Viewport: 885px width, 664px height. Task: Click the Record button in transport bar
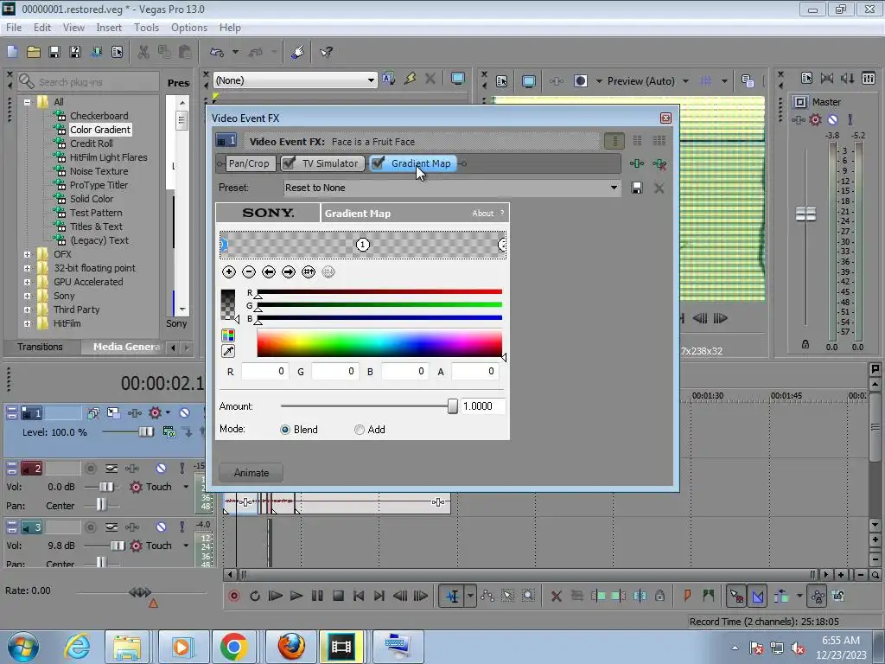click(234, 596)
